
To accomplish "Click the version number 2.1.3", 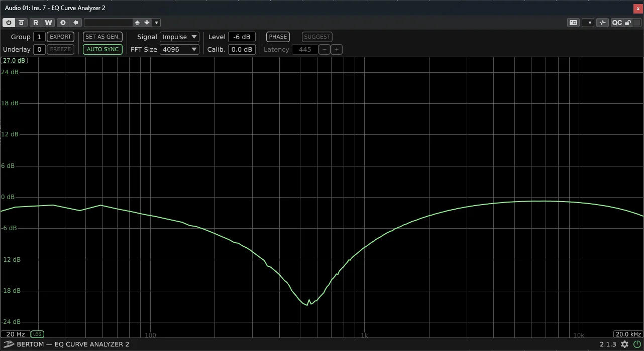I will [x=608, y=344].
